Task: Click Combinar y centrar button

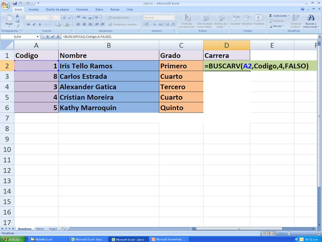Action: [124, 24]
